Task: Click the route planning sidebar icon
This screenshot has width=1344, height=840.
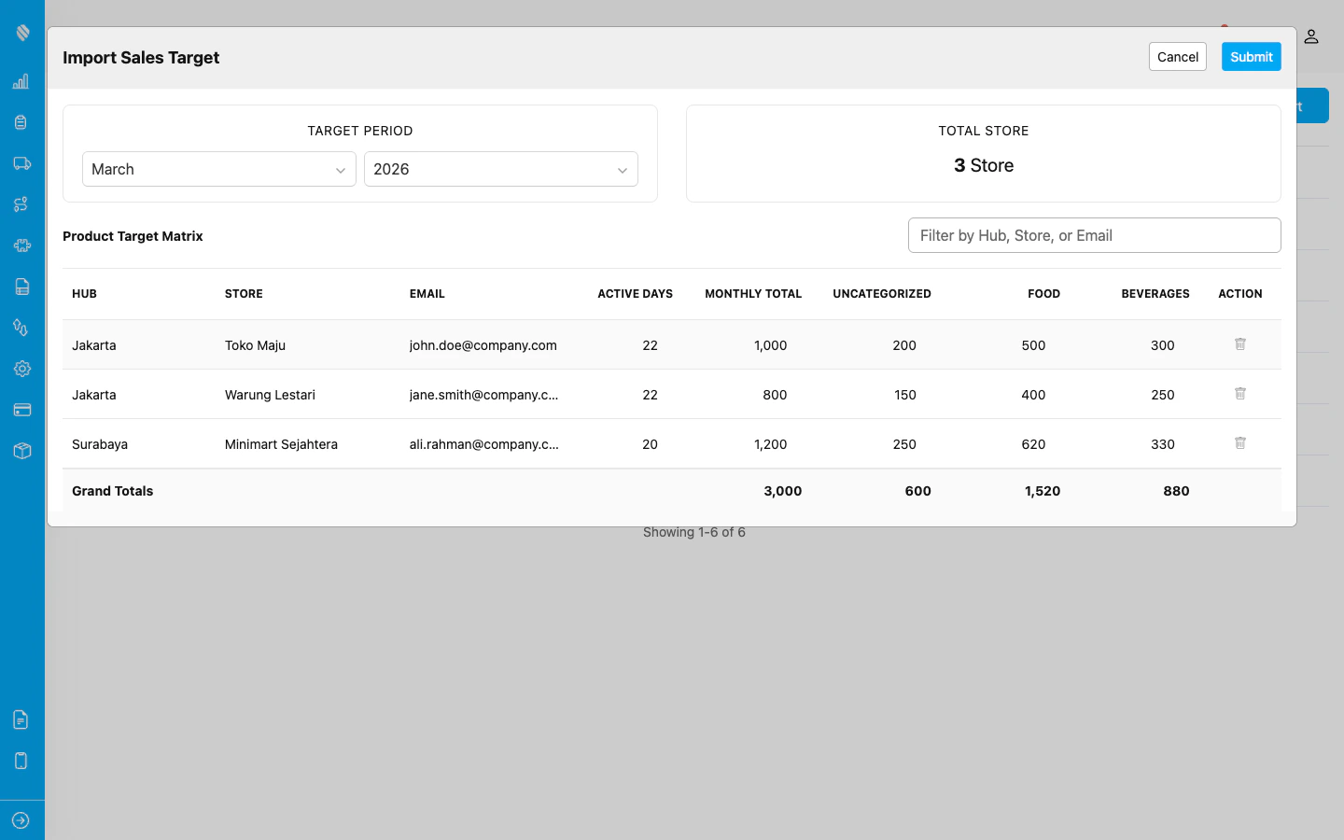Action: (21, 203)
